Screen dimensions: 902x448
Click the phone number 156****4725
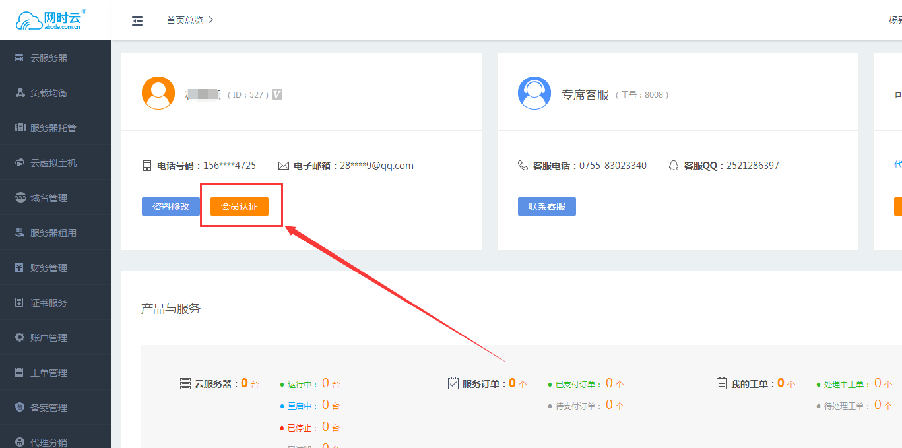[230, 166]
